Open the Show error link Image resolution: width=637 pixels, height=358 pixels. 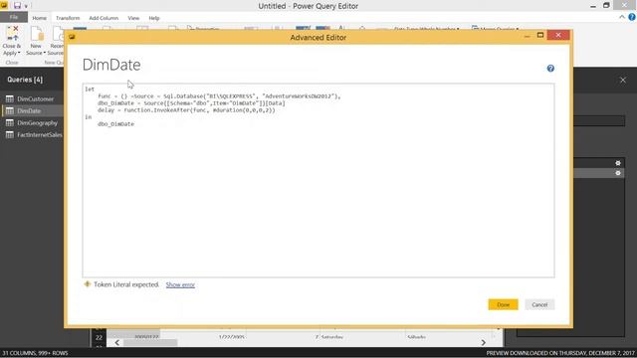point(180,285)
